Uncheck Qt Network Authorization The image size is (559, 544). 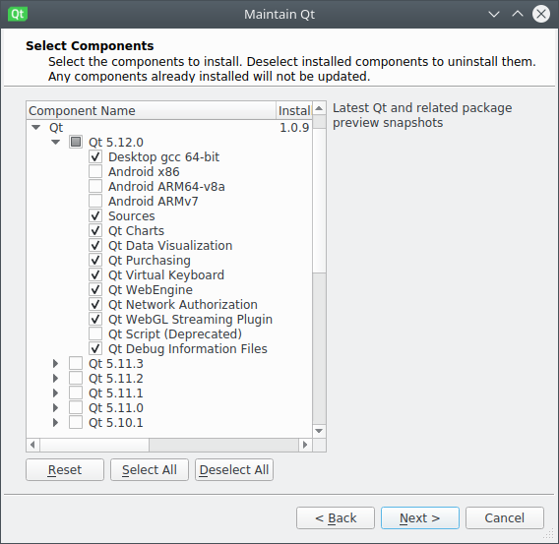pos(95,304)
